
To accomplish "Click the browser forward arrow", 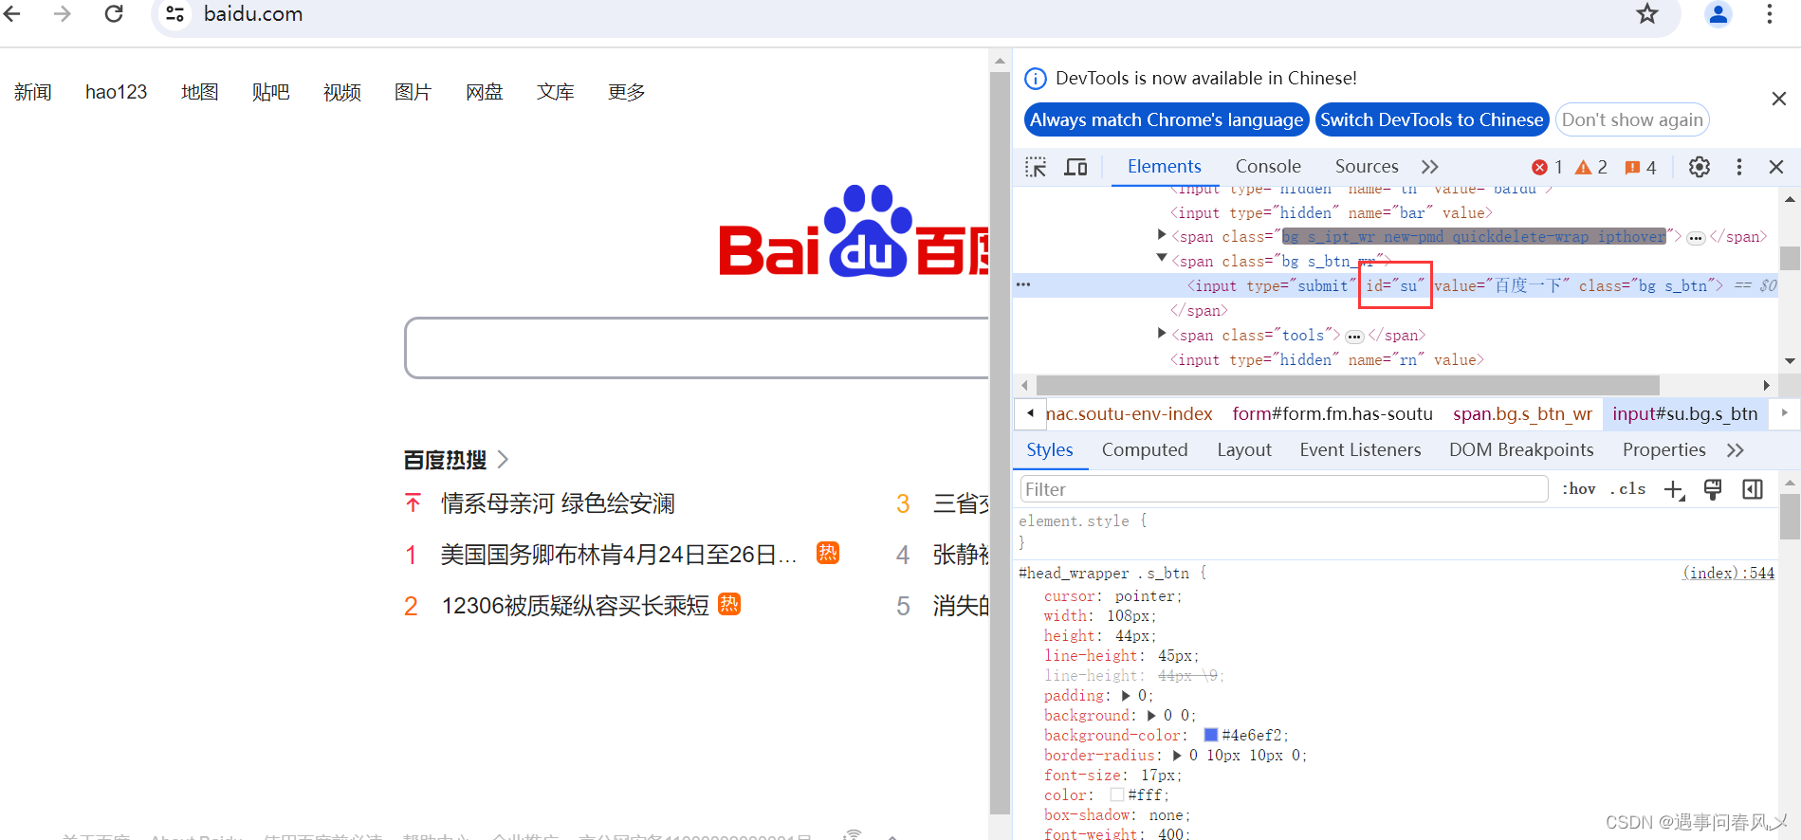I will click(63, 14).
